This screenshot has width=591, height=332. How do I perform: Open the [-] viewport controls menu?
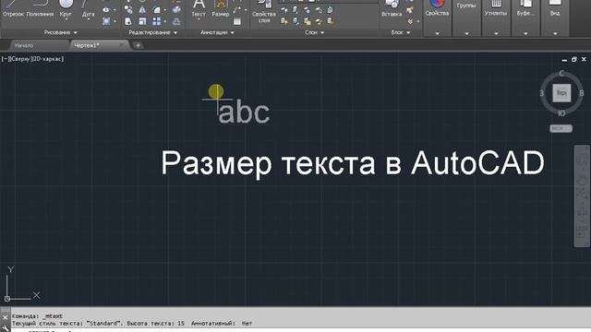coord(5,59)
